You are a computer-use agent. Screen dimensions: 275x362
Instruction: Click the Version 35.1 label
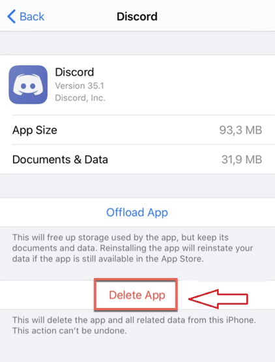80,86
